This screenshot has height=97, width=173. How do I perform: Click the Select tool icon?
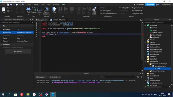click(x=39, y=9)
